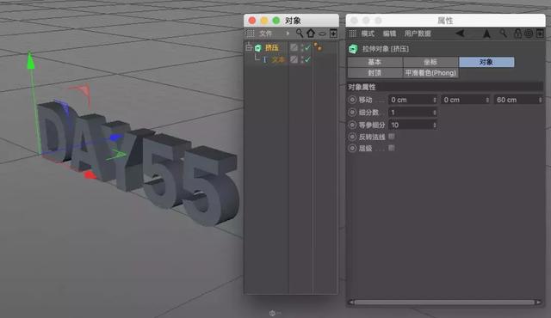Click the green extrude icon beside 挤压
551x318 pixels.
(x=258, y=47)
